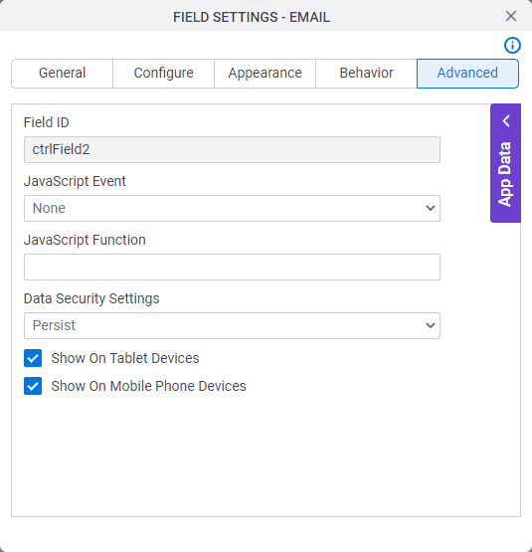Go to the Appearance tab
The image size is (532, 552).
pyautogui.click(x=265, y=74)
